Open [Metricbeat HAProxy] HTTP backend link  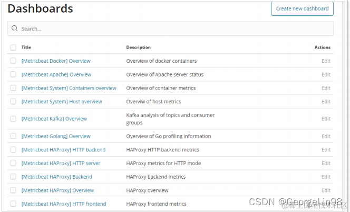63,150
